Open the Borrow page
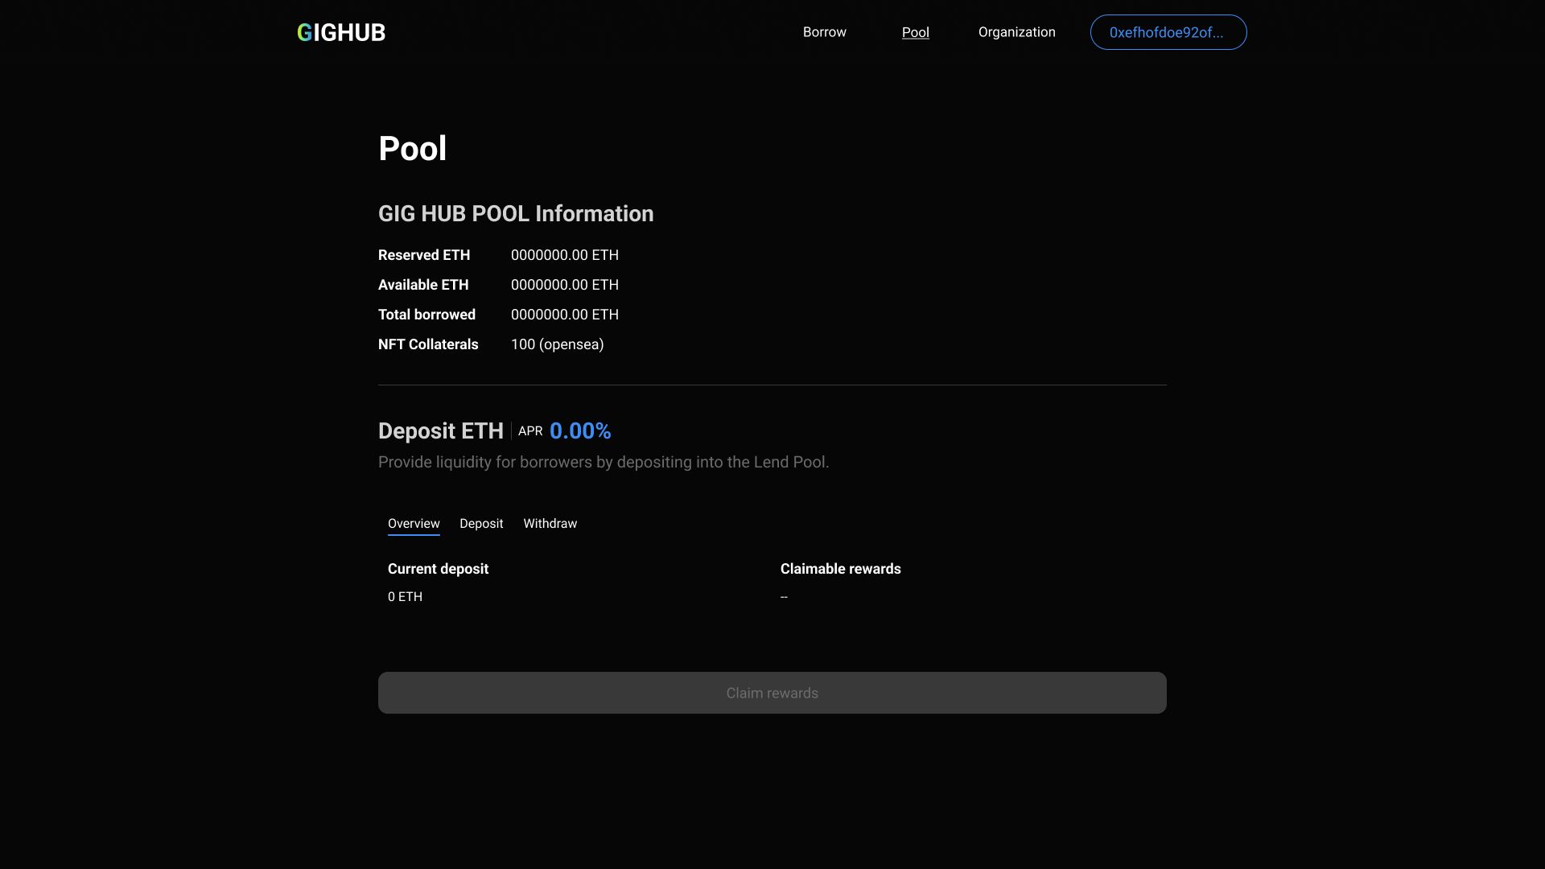Image resolution: width=1545 pixels, height=869 pixels. coord(824,32)
